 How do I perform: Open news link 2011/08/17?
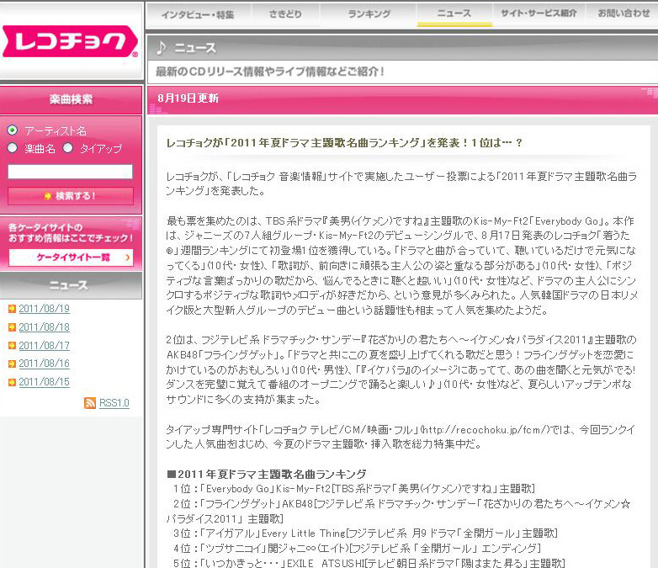point(44,346)
